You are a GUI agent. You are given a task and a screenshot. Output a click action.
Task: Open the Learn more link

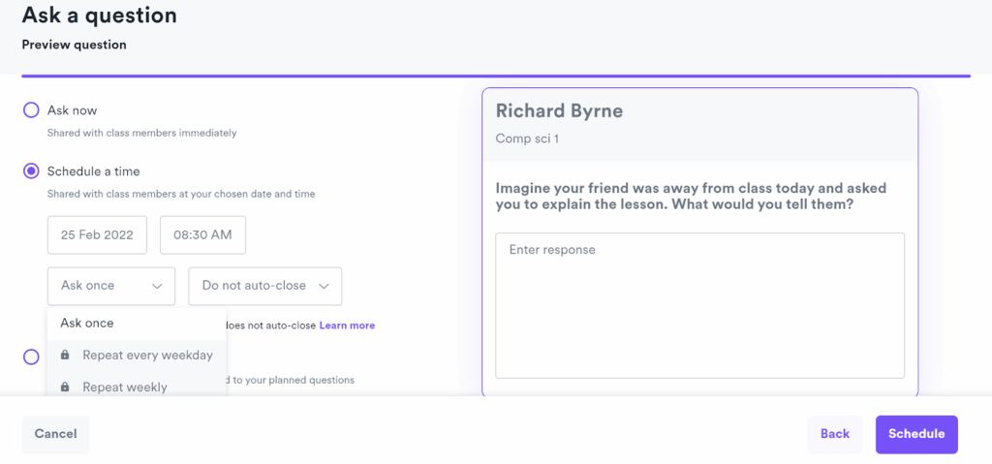[x=347, y=325]
